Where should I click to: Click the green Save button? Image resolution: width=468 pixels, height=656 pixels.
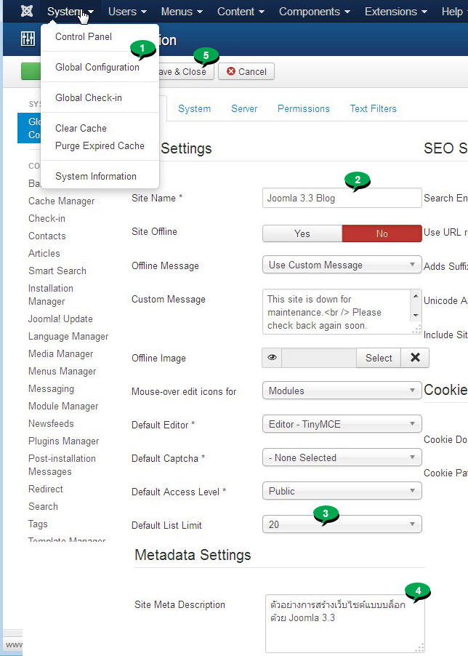(x=31, y=71)
